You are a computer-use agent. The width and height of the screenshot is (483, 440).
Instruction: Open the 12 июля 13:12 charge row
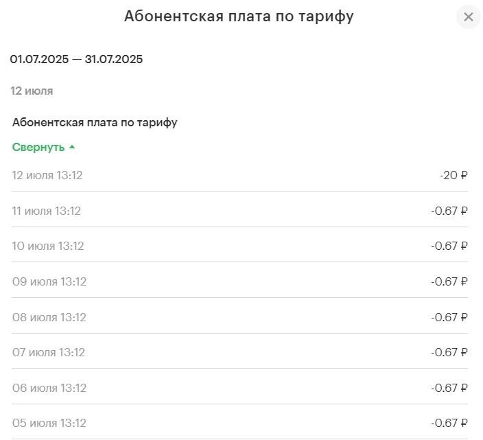click(x=47, y=175)
